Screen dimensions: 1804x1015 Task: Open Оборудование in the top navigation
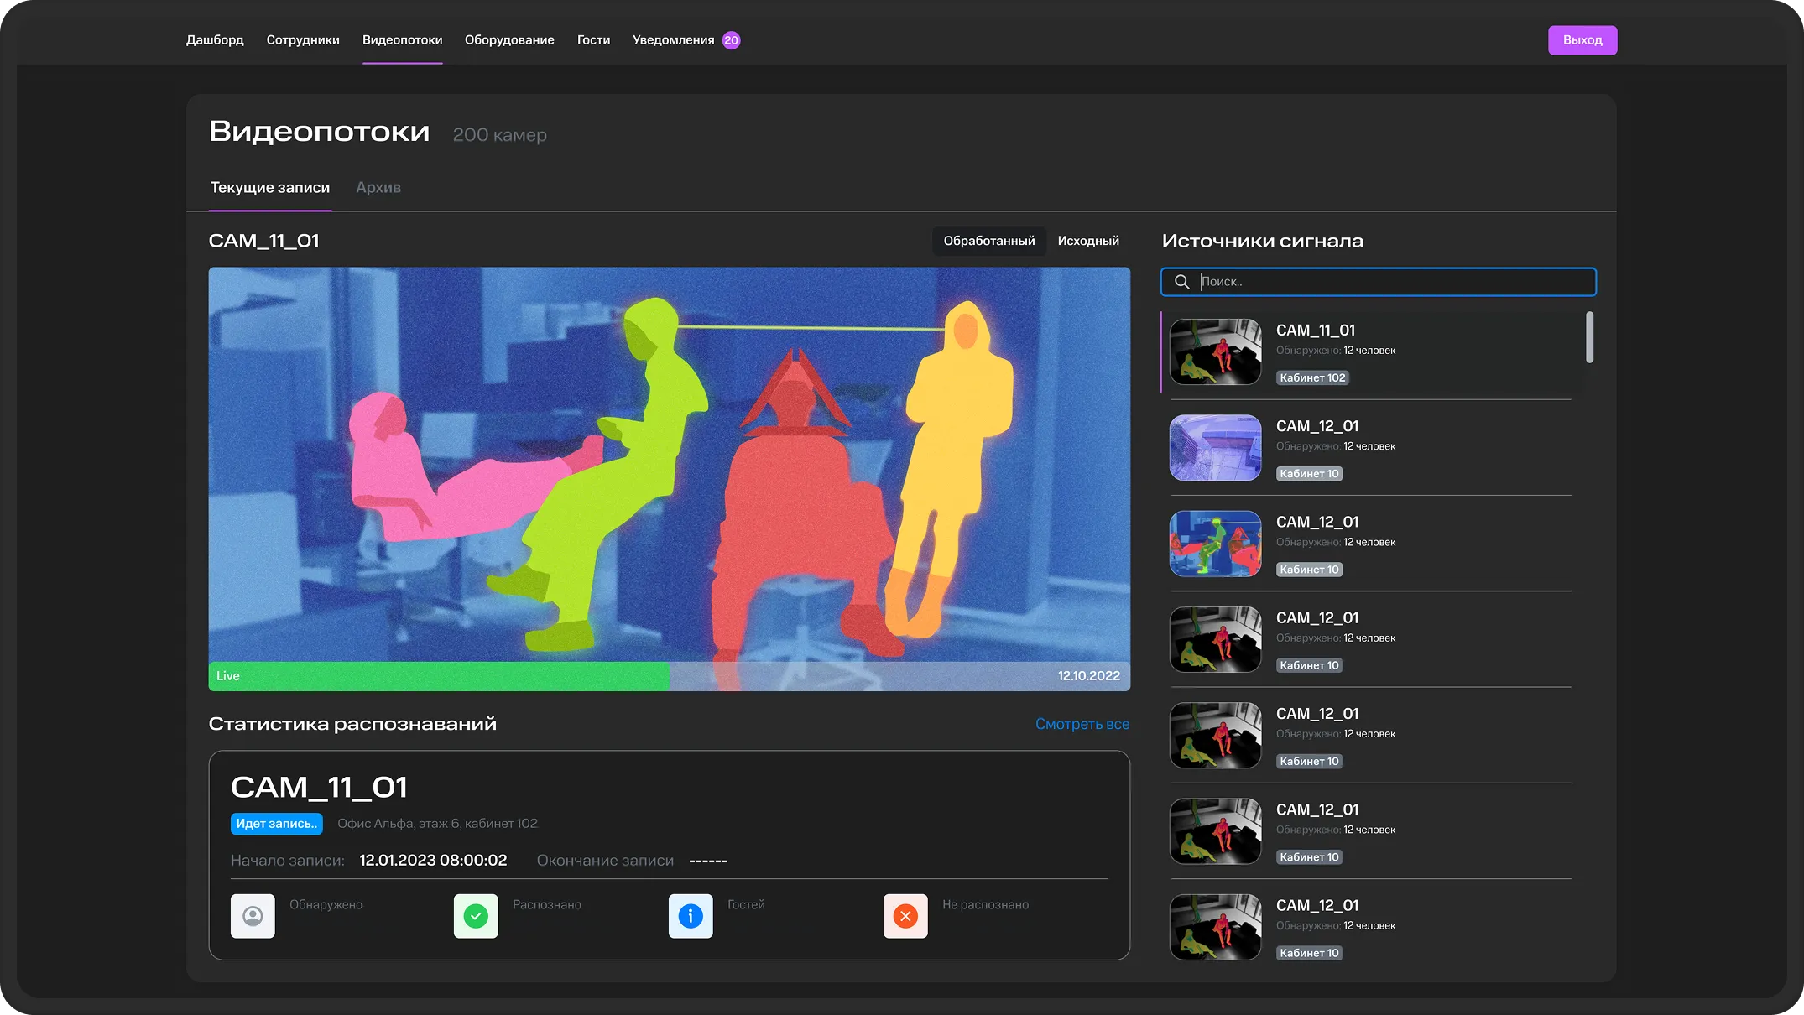pos(509,40)
